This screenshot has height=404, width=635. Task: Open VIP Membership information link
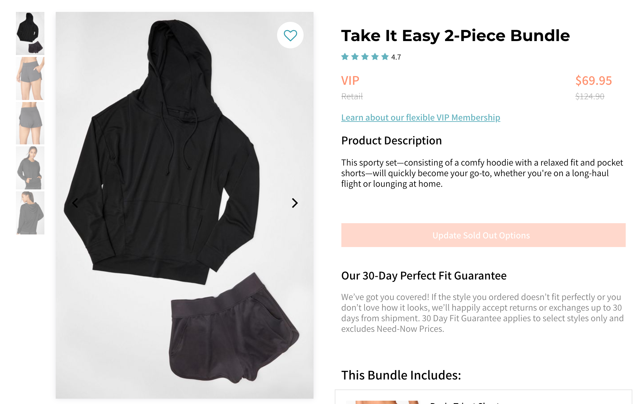pos(421,117)
